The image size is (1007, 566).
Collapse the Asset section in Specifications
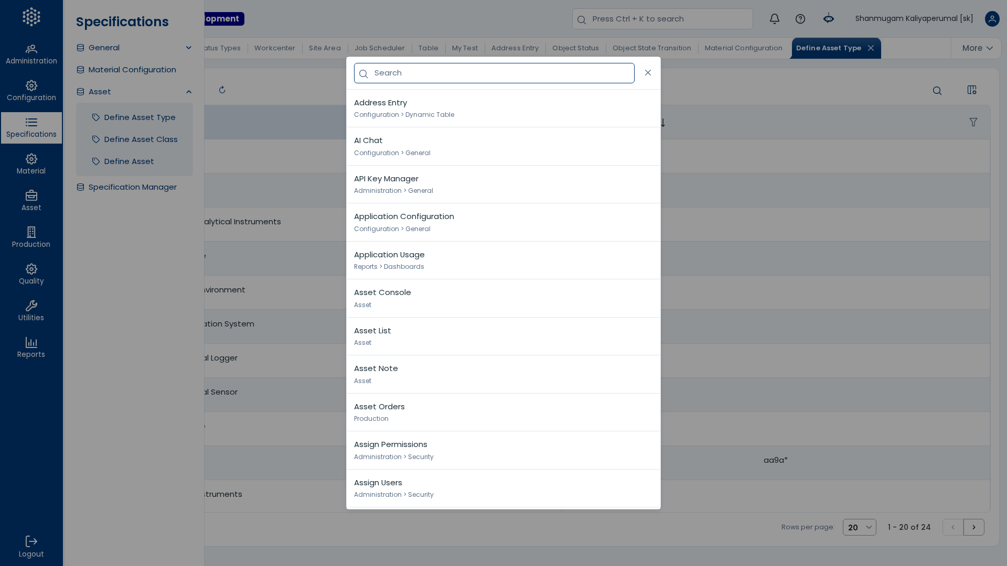pyautogui.click(x=134, y=92)
